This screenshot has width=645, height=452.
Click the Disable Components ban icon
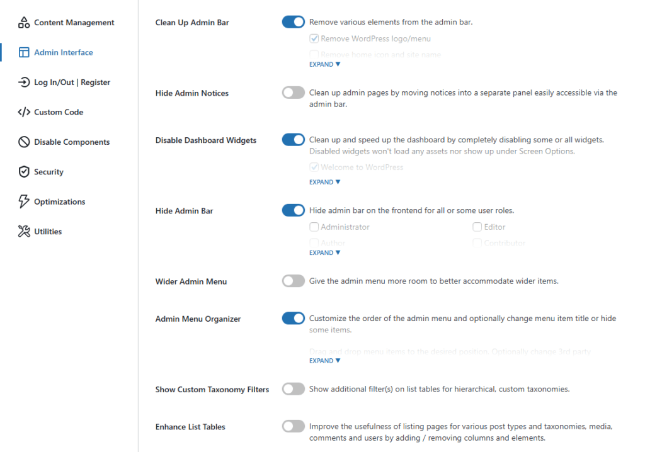coord(24,142)
